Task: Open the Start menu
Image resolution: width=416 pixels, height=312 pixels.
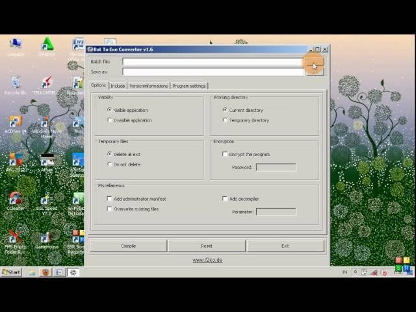Action: pyautogui.click(x=11, y=272)
